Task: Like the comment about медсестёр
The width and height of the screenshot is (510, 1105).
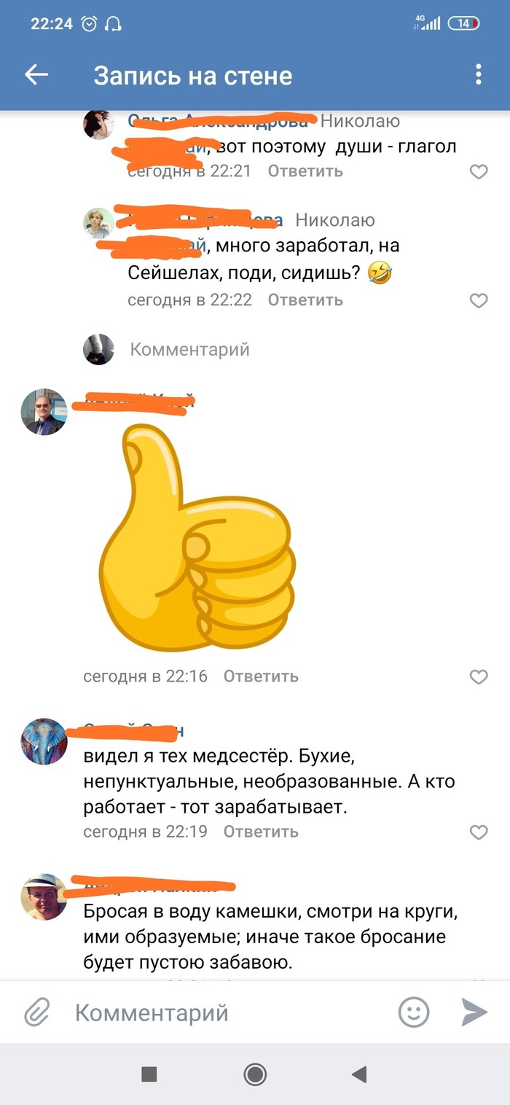Action: pyautogui.click(x=478, y=832)
